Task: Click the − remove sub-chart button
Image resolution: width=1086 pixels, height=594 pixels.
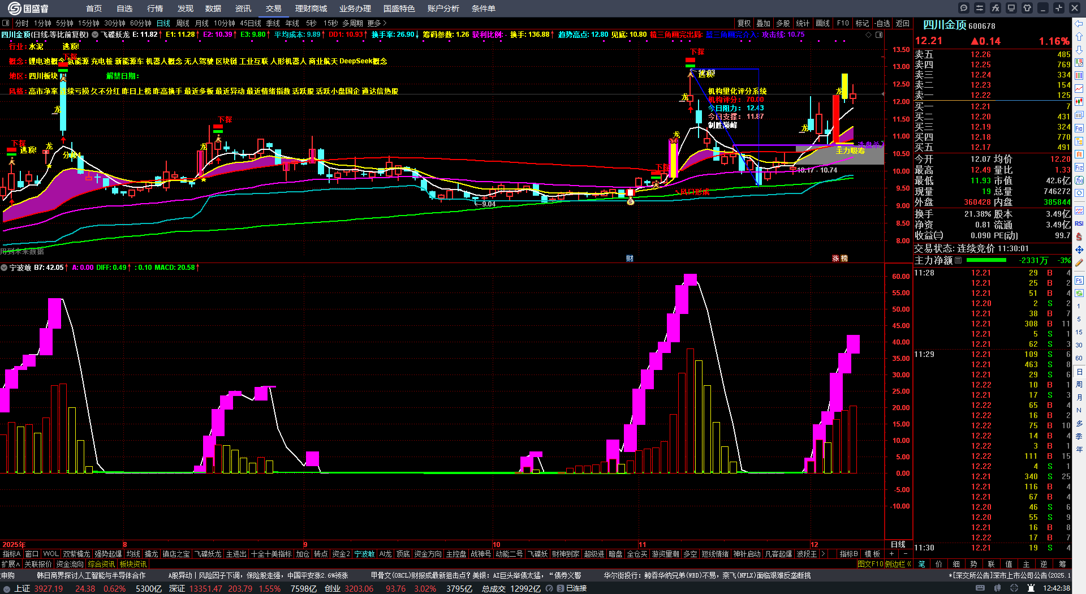Action: [x=905, y=554]
